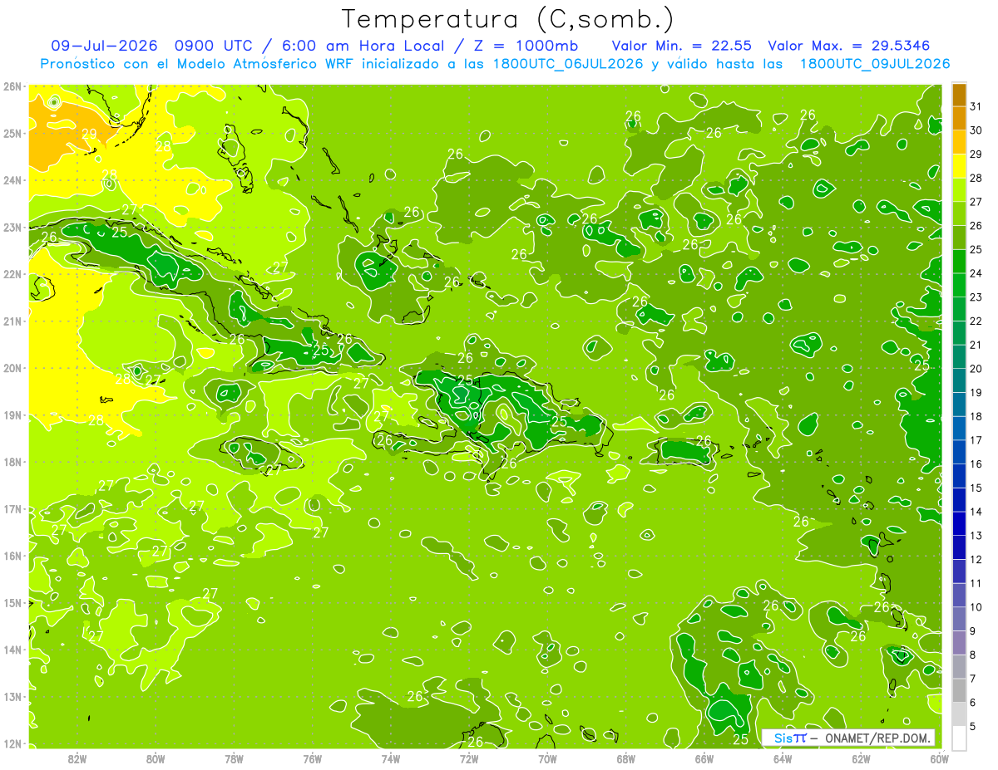Click the "82W" longitude axis label
Screen dimensions: 998x770
[77, 758]
